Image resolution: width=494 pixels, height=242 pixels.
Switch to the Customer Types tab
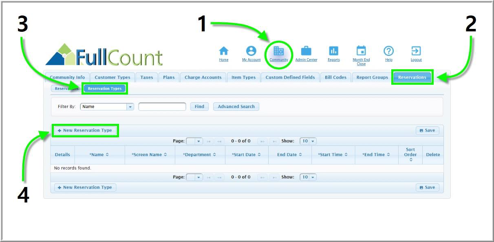coord(112,77)
